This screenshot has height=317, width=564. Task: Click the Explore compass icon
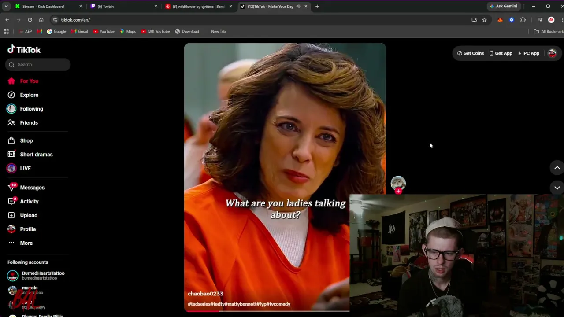(11, 95)
